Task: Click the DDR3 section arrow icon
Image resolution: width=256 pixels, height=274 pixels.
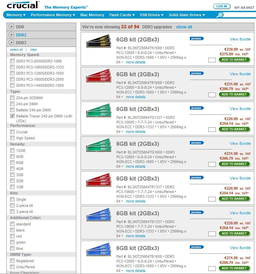Action: (11, 42)
